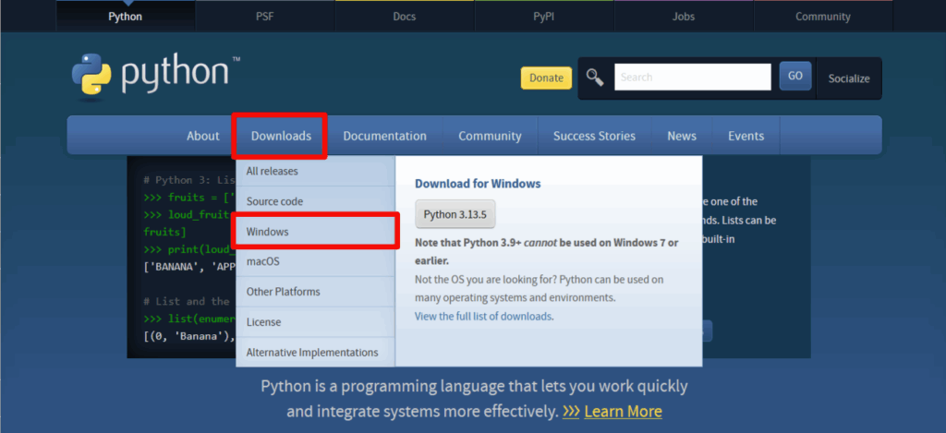Viewport: 946px width, 433px height.
Task: Go to the PyPI tab
Action: point(543,17)
